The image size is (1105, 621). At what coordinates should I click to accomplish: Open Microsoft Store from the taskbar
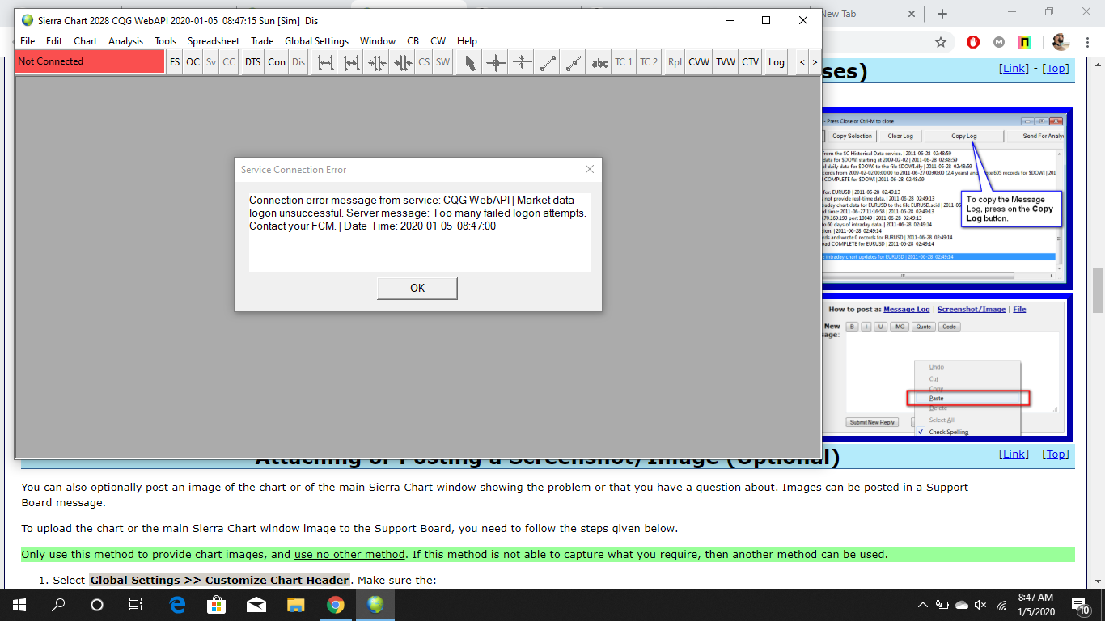(217, 605)
